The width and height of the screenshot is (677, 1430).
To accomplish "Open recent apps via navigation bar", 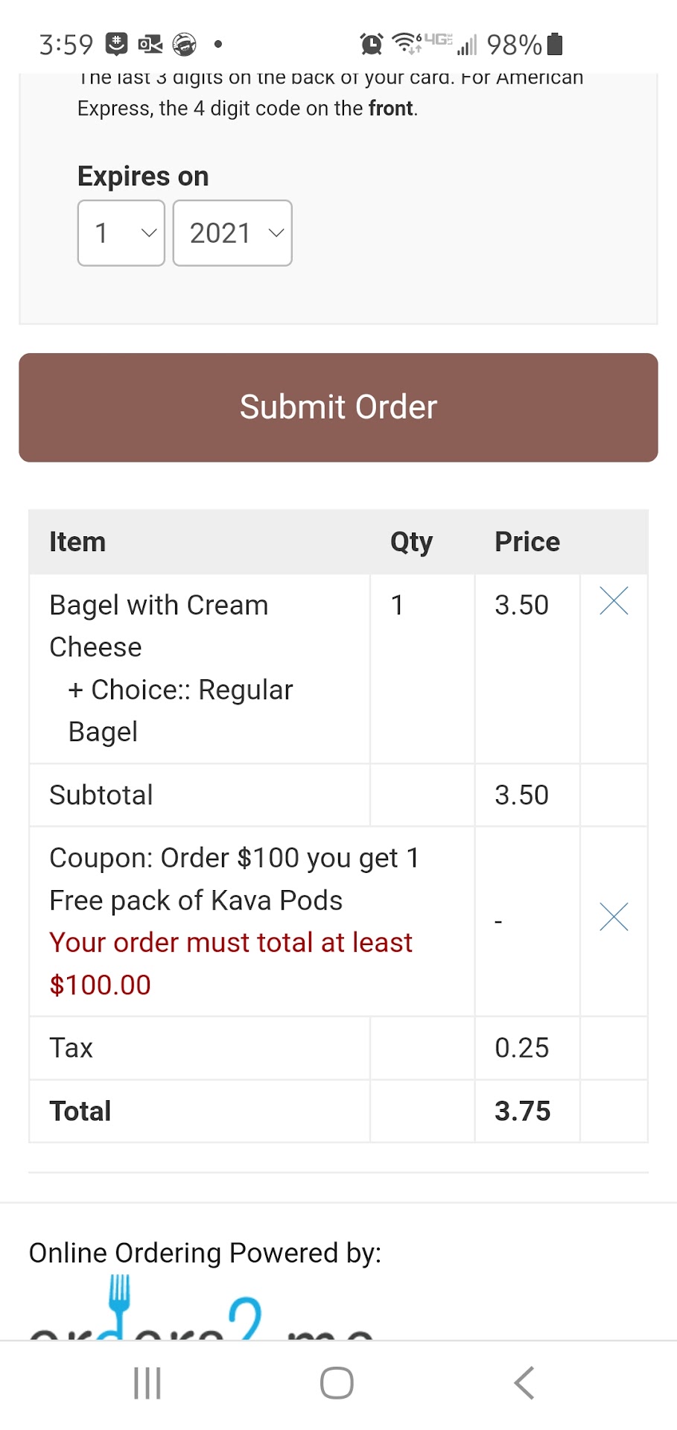I will 147,1383.
